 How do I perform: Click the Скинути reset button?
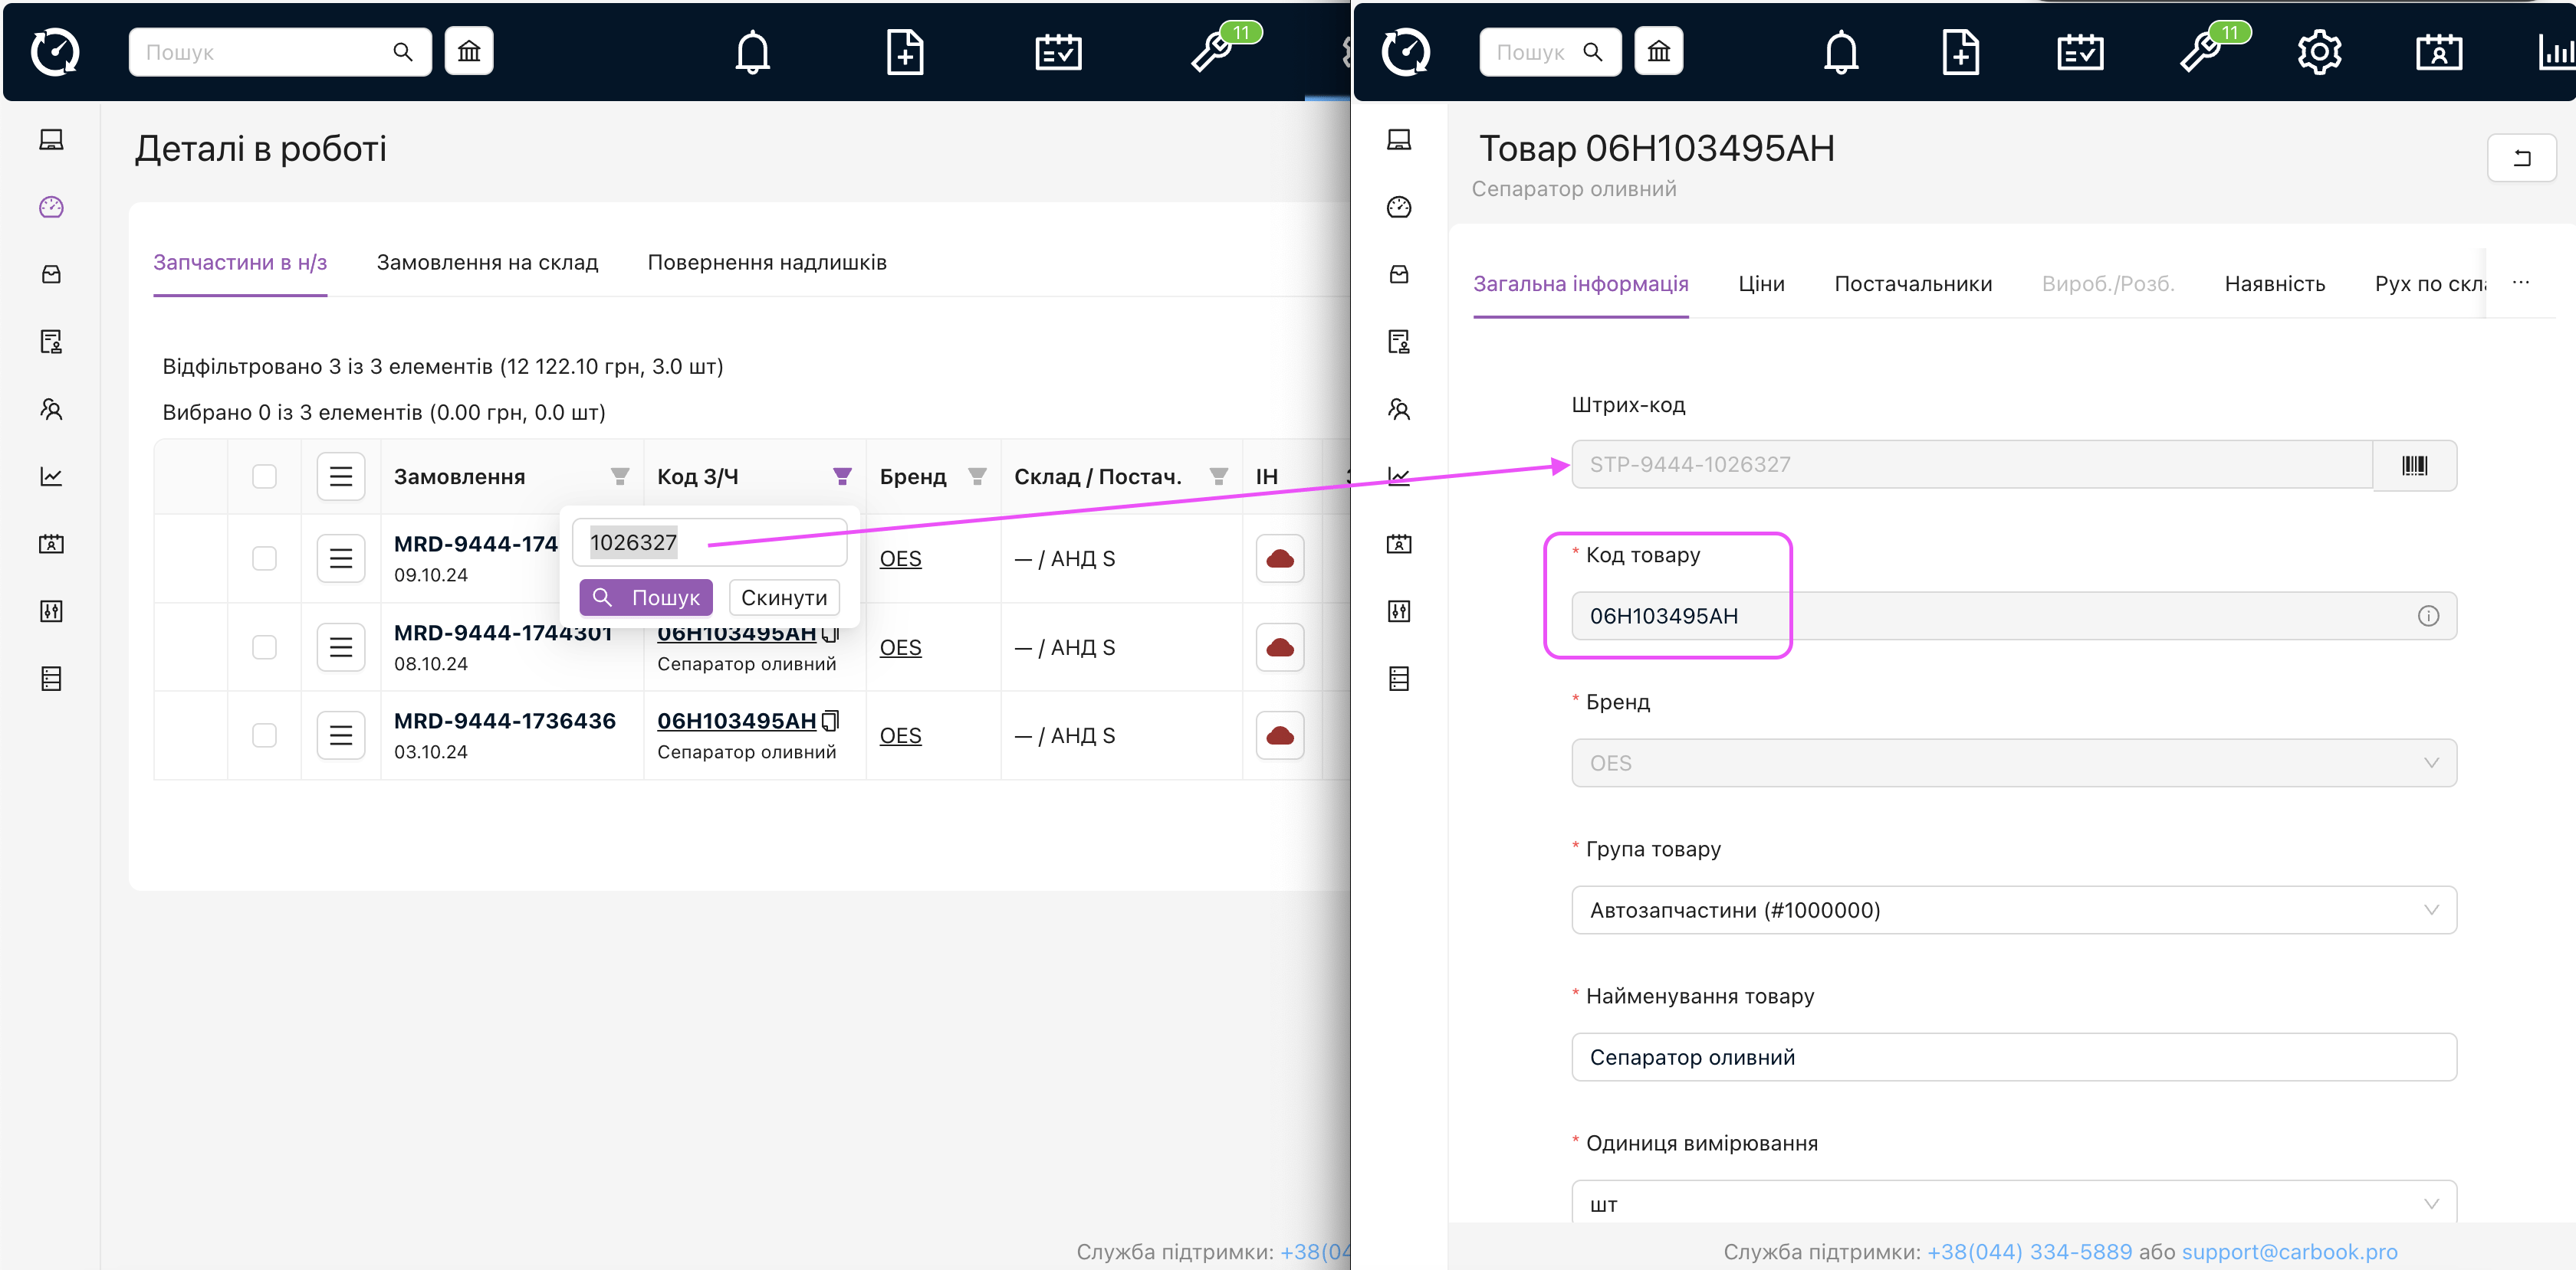pos(783,597)
